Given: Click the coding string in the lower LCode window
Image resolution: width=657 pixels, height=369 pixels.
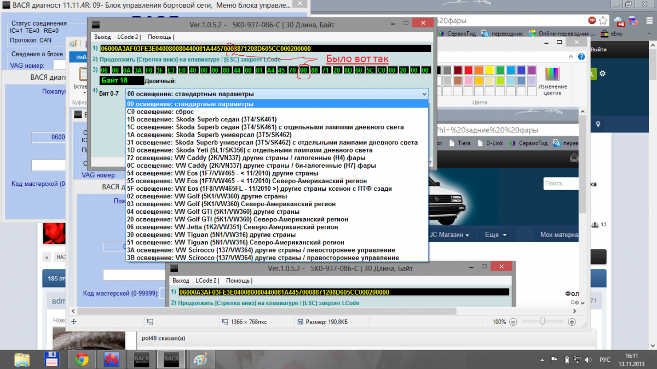Looking at the screenshot, I should click(343, 292).
